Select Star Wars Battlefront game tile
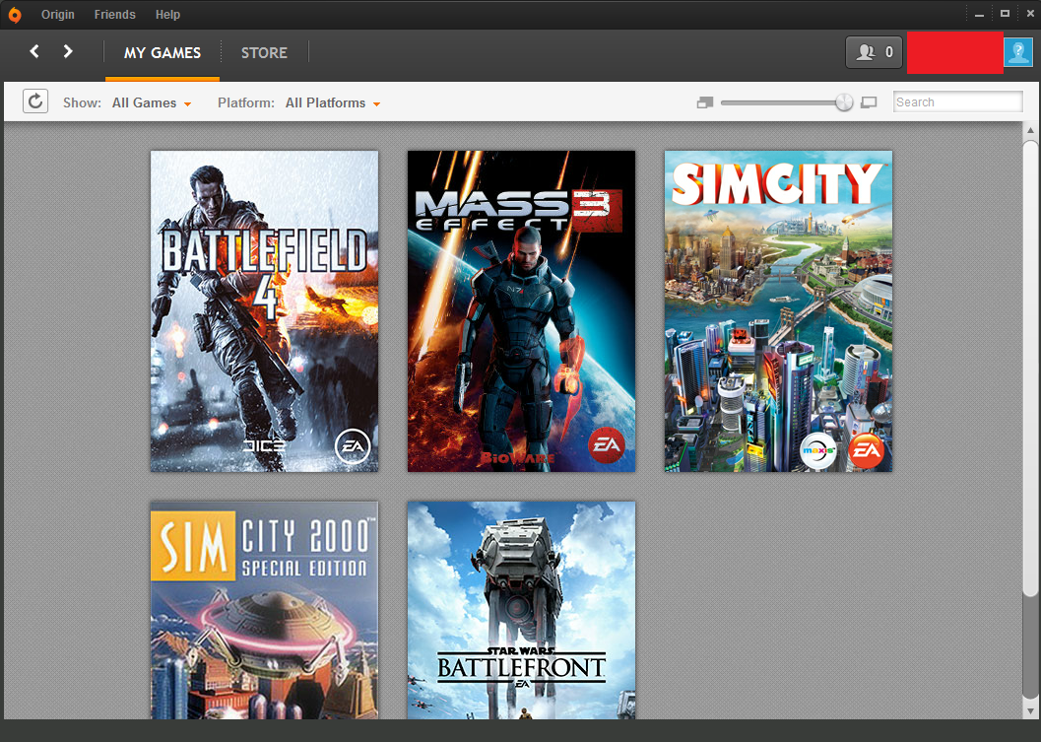The image size is (1041, 742). pyautogui.click(x=521, y=611)
